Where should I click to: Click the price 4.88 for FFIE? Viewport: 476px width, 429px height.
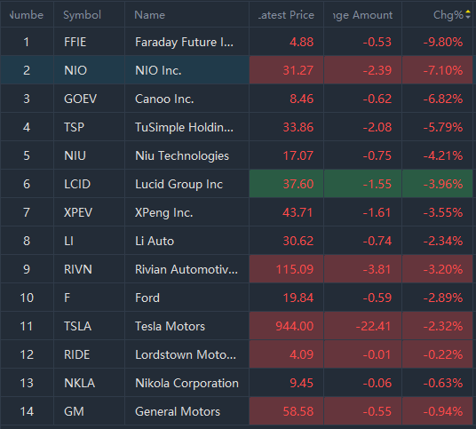click(x=301, y=42)
